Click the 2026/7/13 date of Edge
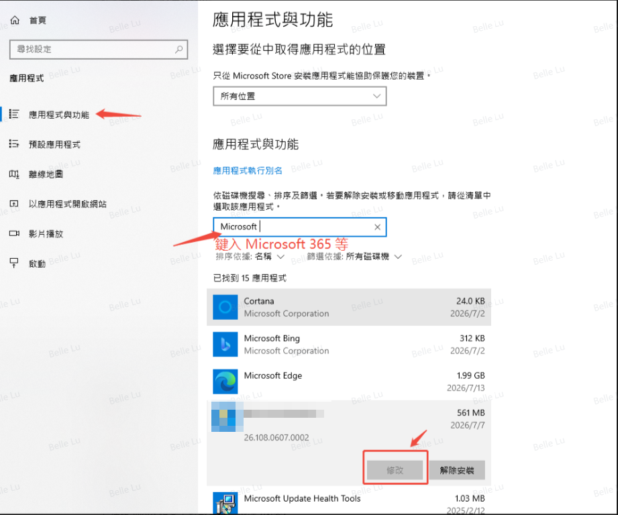This screenshot has width=618, height=515. click(466, 388)
